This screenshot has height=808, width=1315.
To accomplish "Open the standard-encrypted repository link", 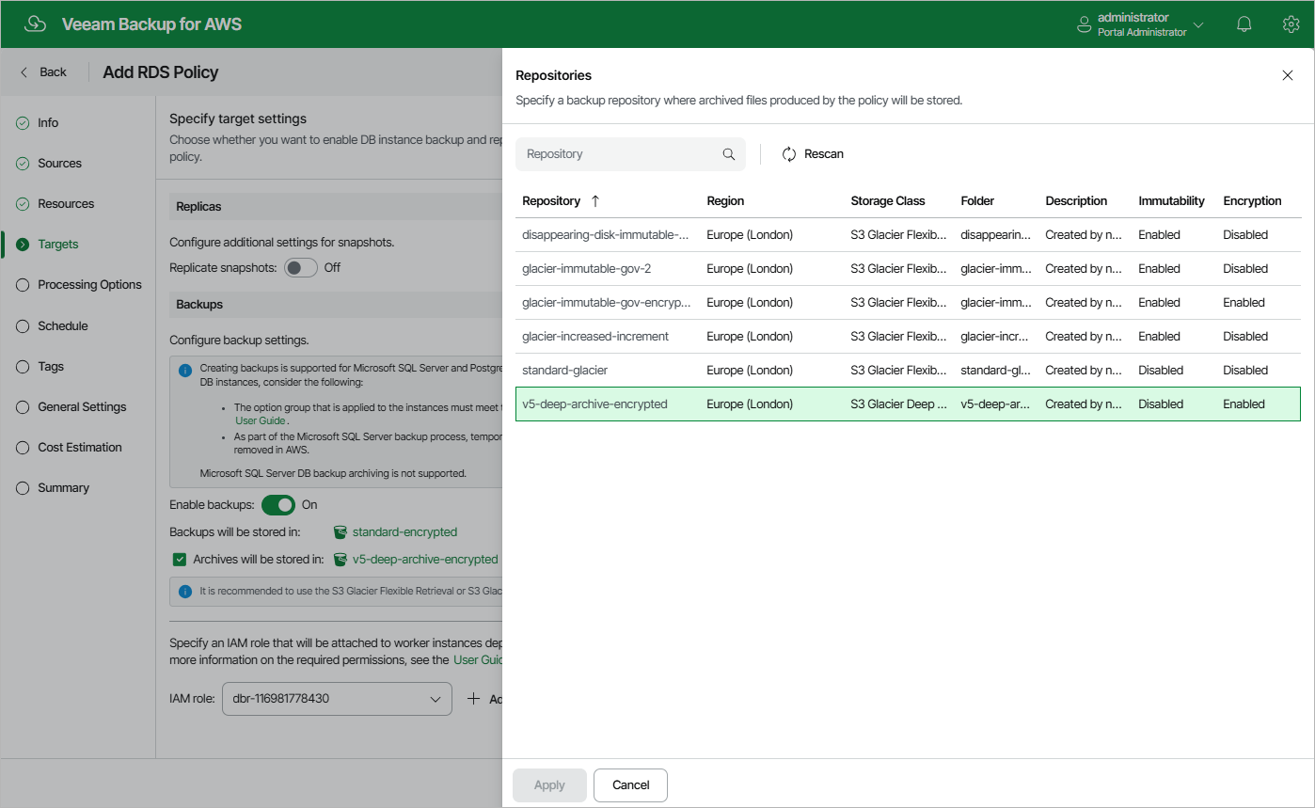I will click(x=404, y=532).
